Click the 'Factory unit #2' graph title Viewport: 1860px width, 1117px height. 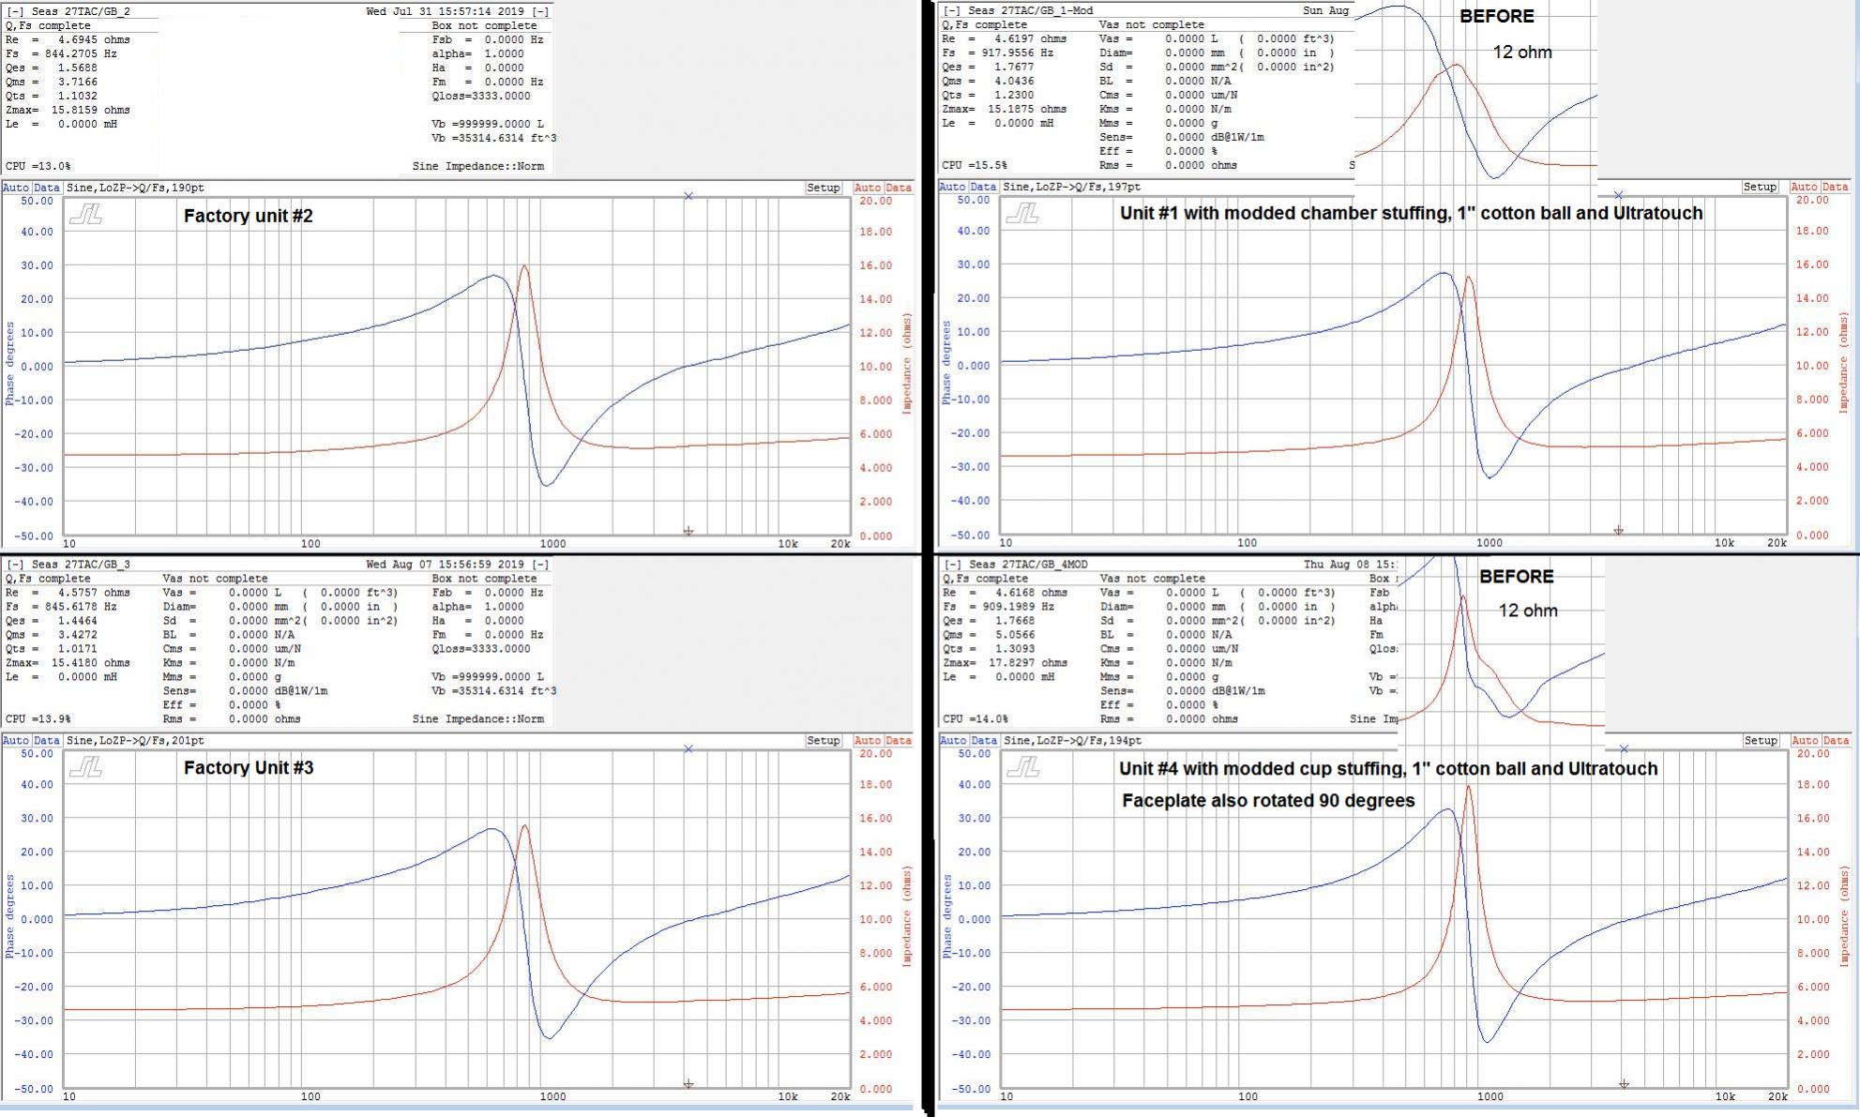point(249,216)
